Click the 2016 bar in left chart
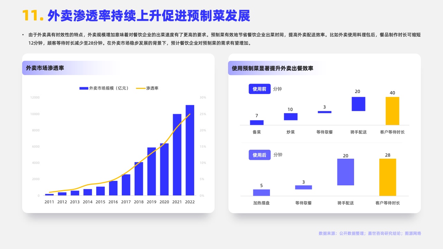The image size is (443, 249). 113,188
